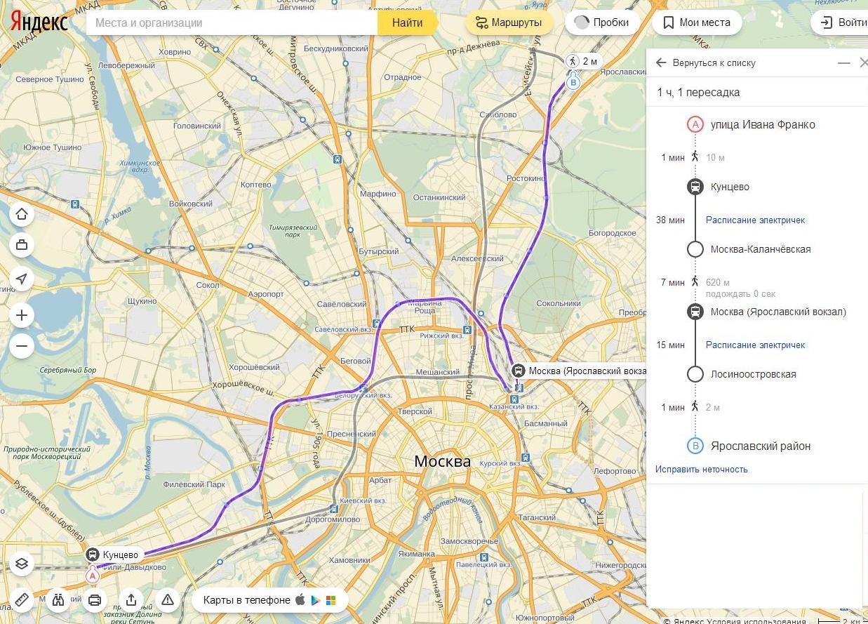
Task: Click the share map icon
Action: [131, 599]
